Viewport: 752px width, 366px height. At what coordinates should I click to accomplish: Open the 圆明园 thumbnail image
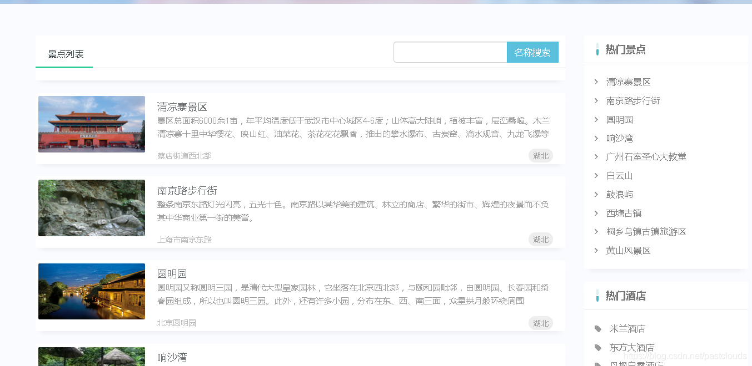92,292
